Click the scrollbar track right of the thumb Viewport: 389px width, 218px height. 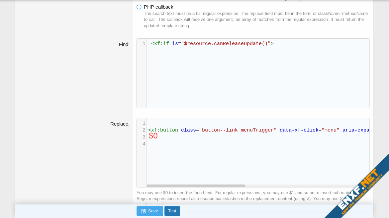[299, 186]
